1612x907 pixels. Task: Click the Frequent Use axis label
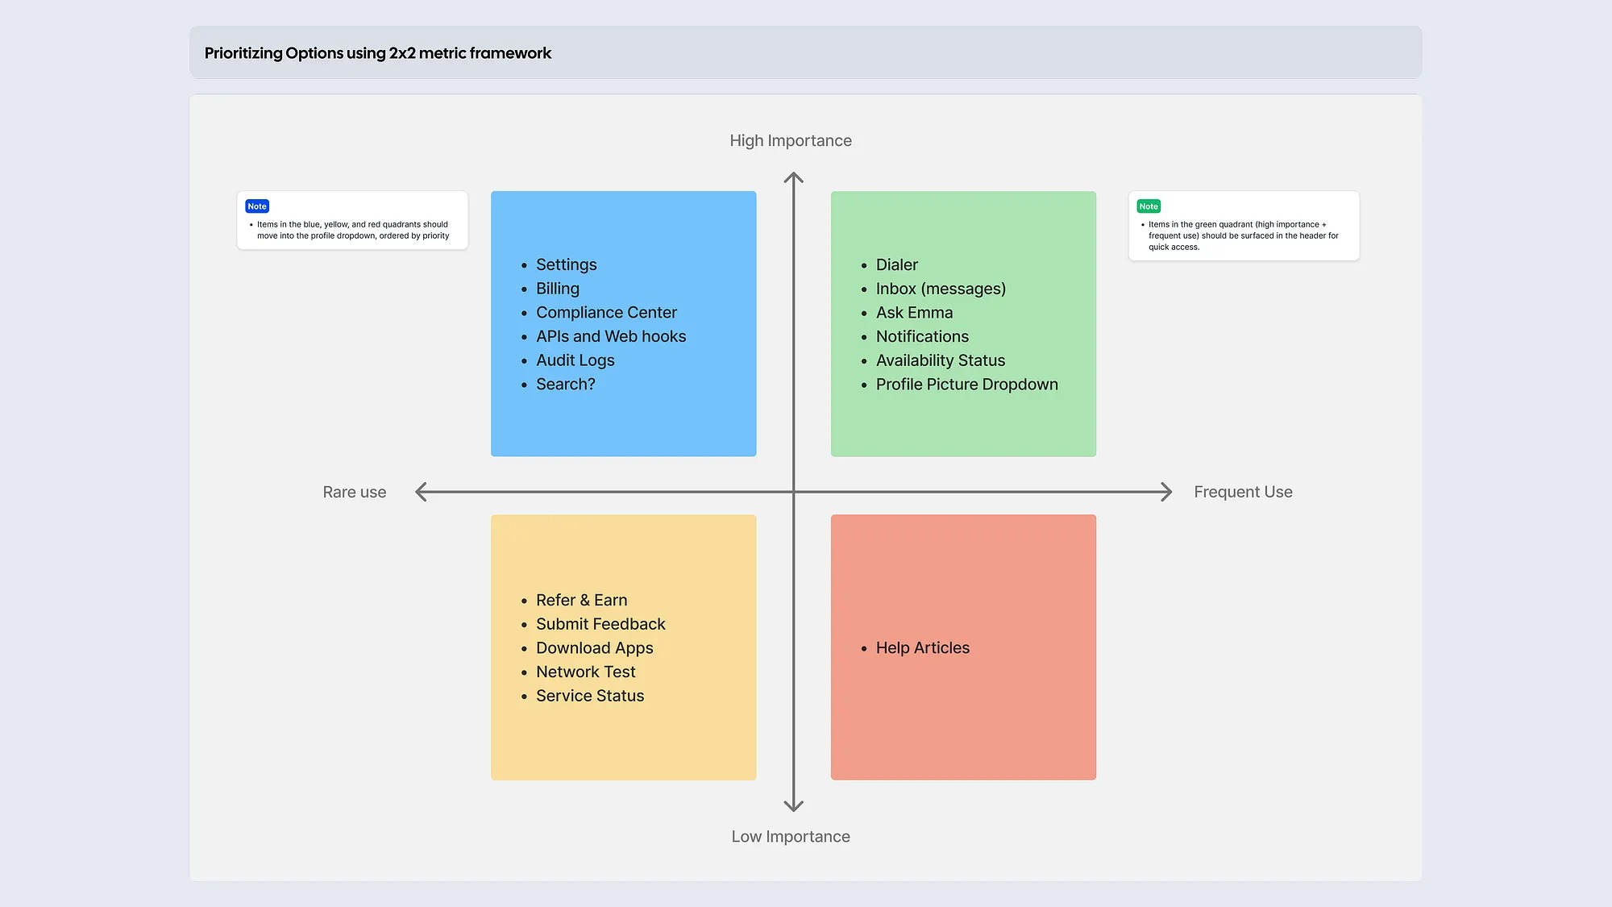tap(1242, 492)
